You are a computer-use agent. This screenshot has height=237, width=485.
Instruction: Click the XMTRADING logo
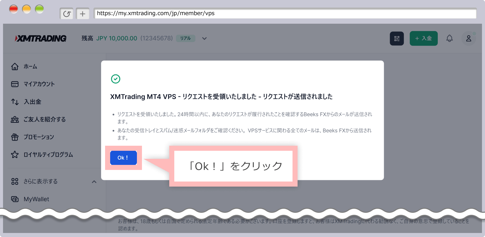point(40,38)
